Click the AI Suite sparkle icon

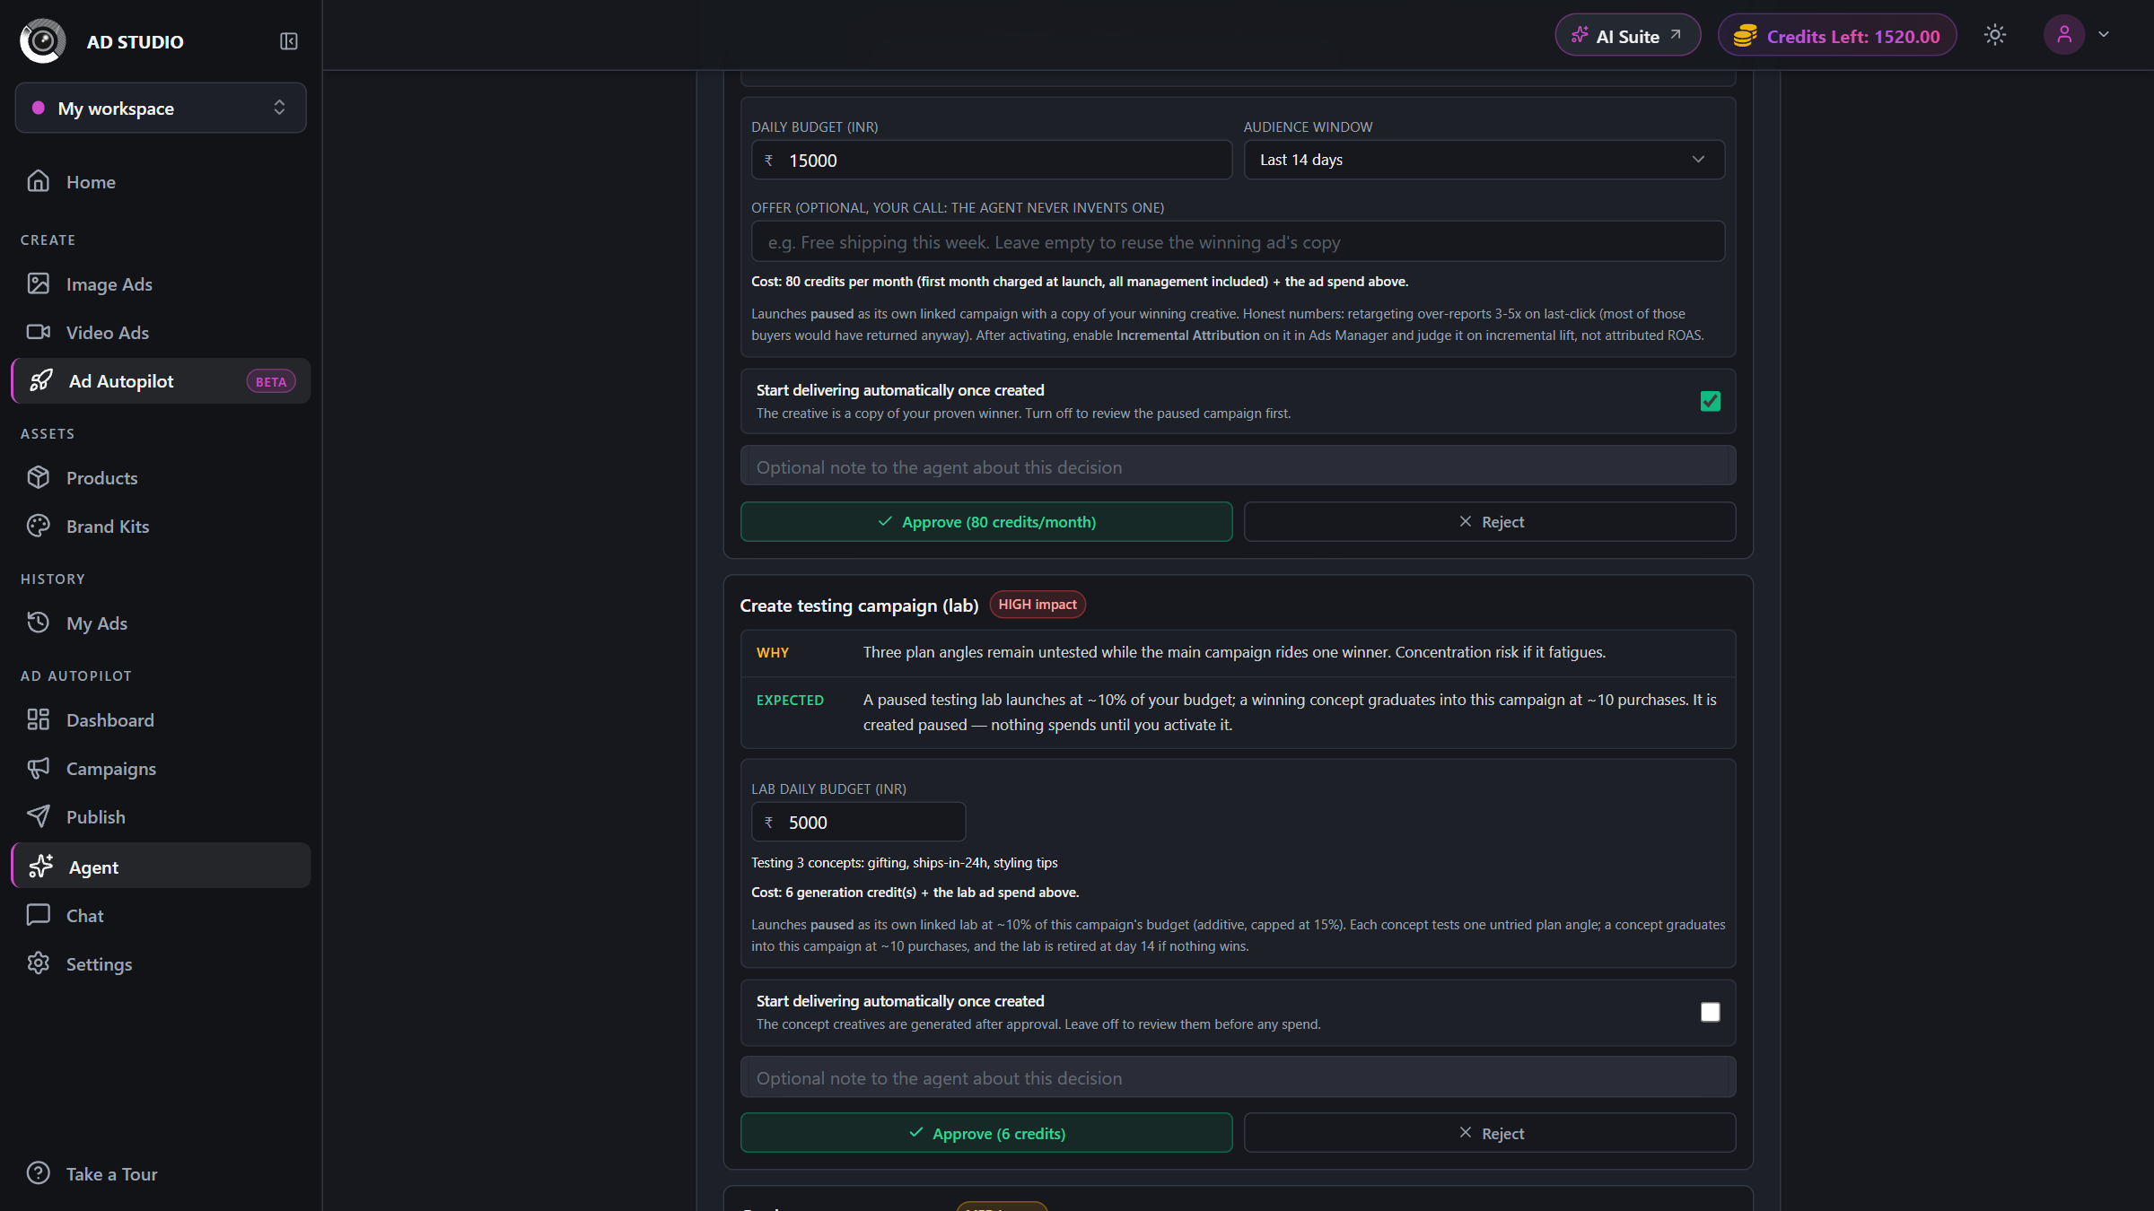click(1580, 35)
